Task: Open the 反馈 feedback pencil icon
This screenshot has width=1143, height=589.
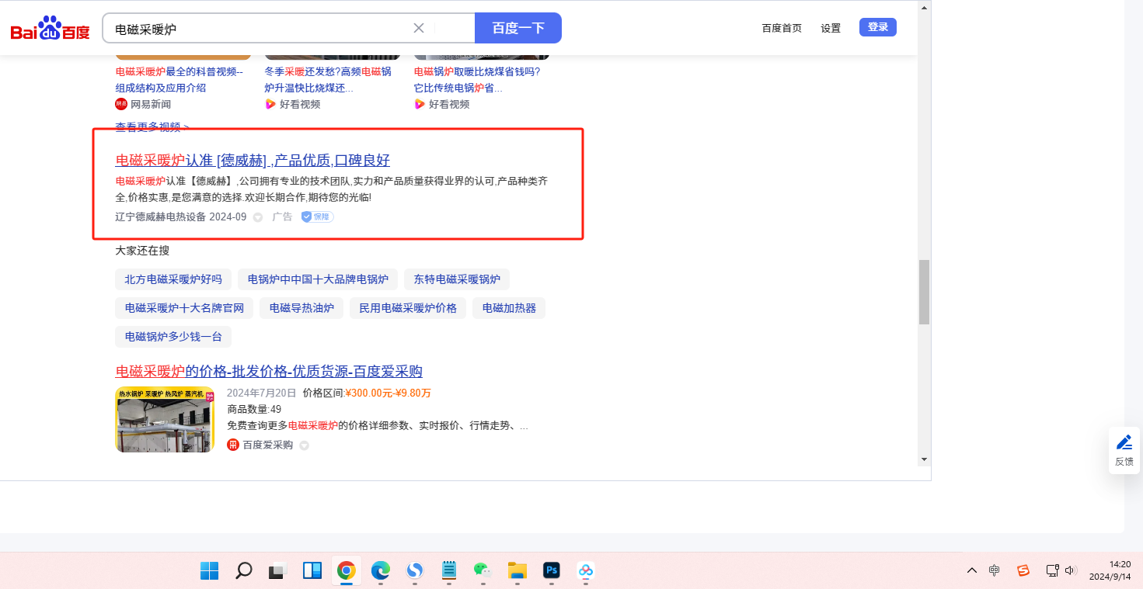Action: (1124, 442)
